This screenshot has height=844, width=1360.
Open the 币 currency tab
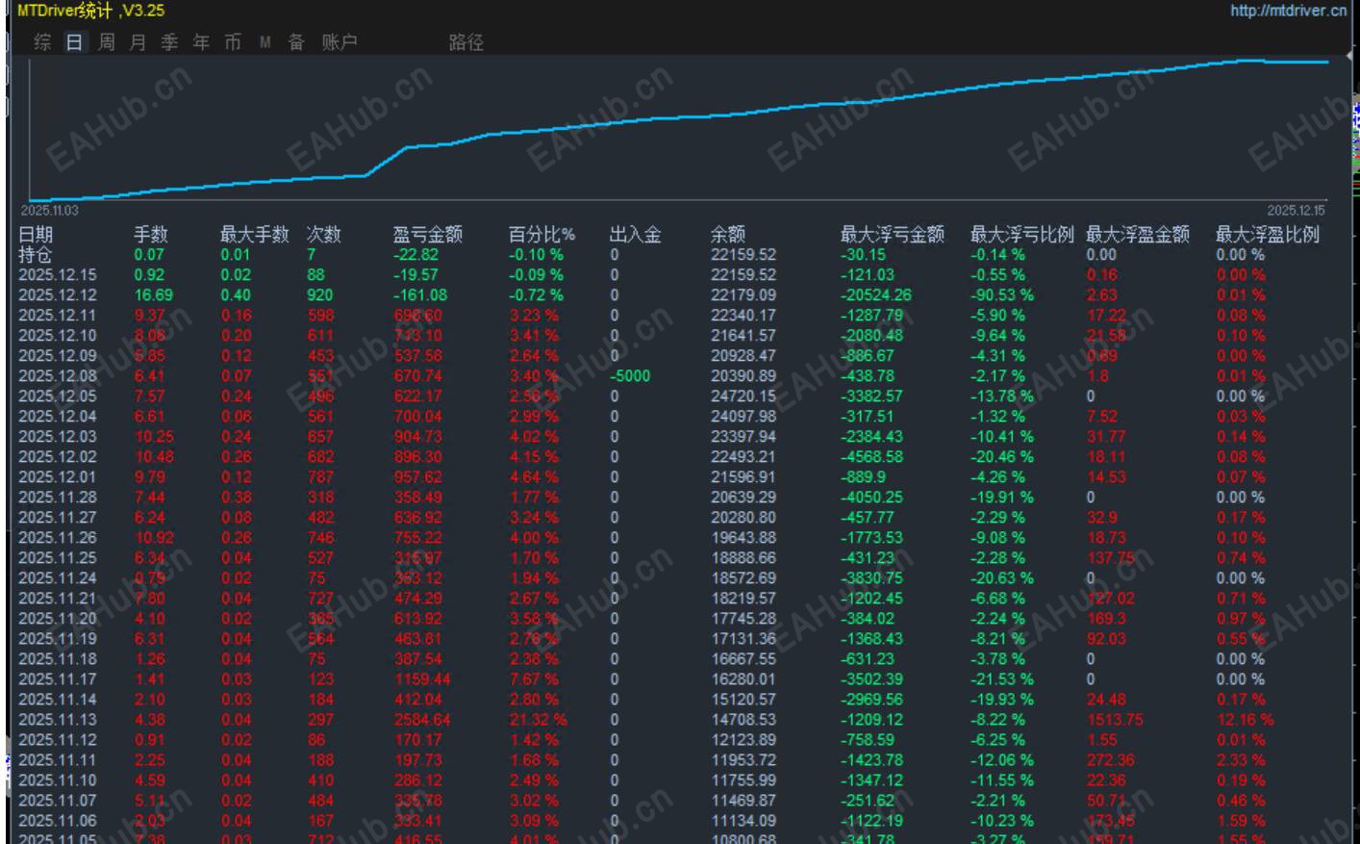233,42
